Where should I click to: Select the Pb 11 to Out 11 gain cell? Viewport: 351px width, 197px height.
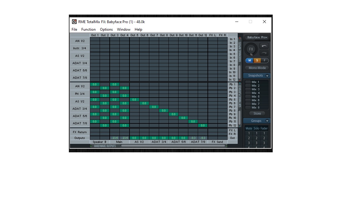pos(193,122)
